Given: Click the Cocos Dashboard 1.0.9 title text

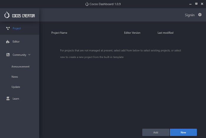Looking at the screenshot, I should pos(105,4).
